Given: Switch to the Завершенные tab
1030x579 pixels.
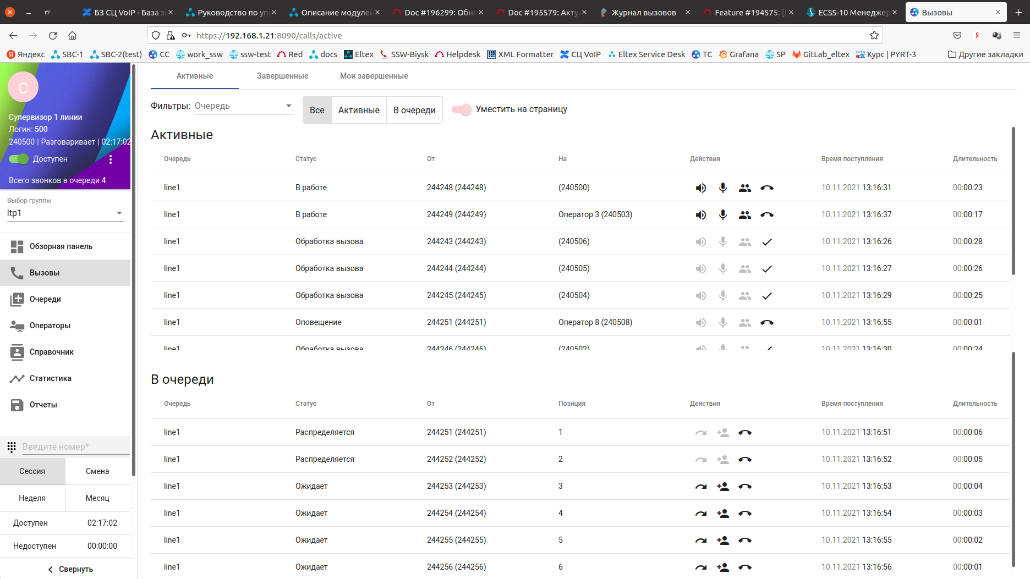Looking at the screenshot, I should point(282,76).
